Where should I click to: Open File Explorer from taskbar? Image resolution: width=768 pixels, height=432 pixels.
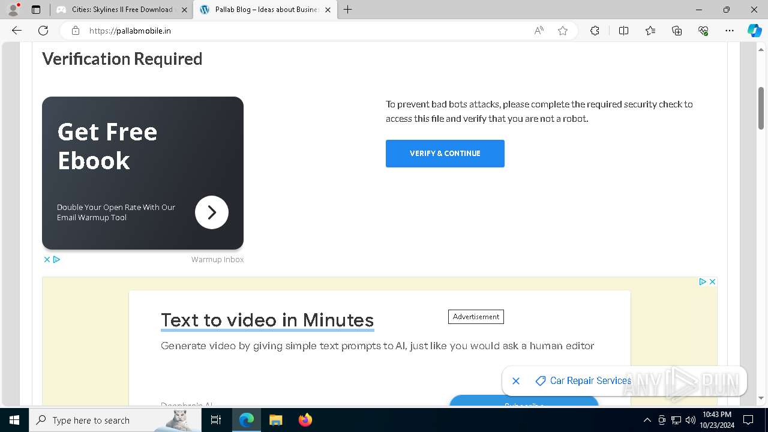point(275,420)
